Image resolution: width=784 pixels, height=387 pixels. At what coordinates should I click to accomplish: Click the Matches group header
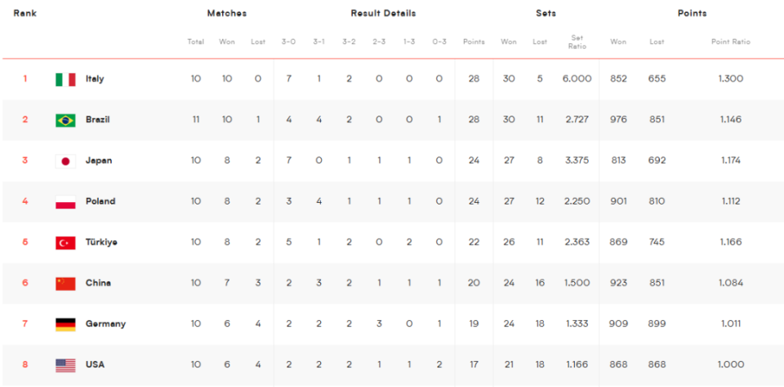point(227,14)
